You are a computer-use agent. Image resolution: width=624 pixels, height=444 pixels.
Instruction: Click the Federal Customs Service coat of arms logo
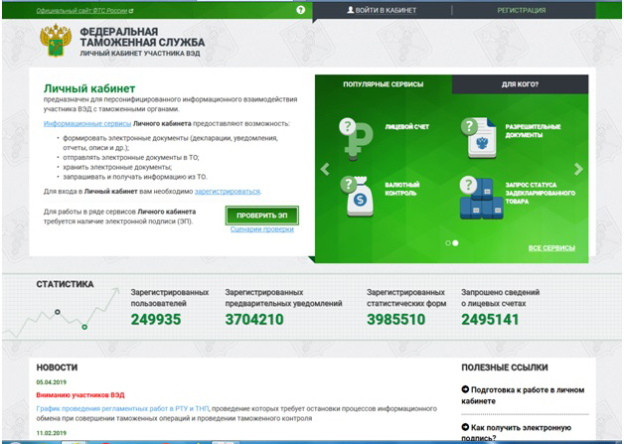tap(56, 41)
